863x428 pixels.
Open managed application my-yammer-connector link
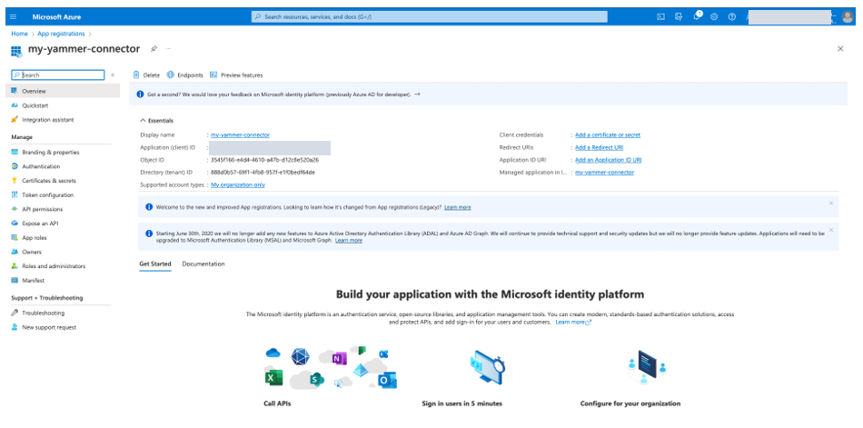click(x=604, y=173)
